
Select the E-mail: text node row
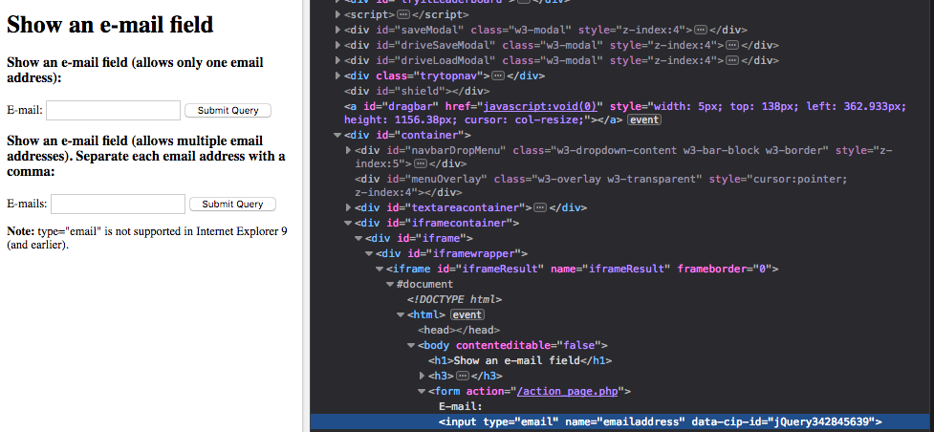tap(460, 406)
